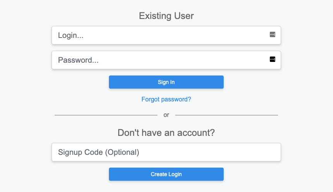Select the Signup Code (Optional) field

166,152
